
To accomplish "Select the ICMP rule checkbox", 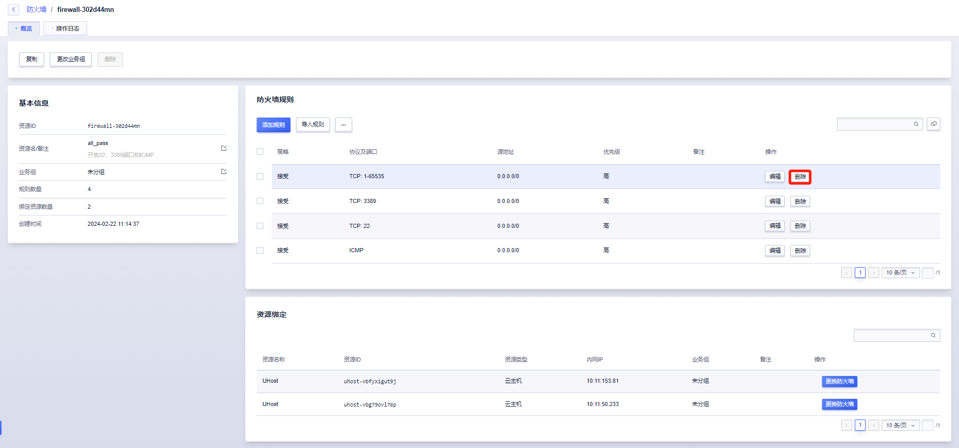I will pyautogui.click(x=260, y=250).
